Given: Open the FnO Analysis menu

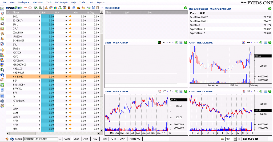Looking at the screenshot, I should click(x=61, y=2).
